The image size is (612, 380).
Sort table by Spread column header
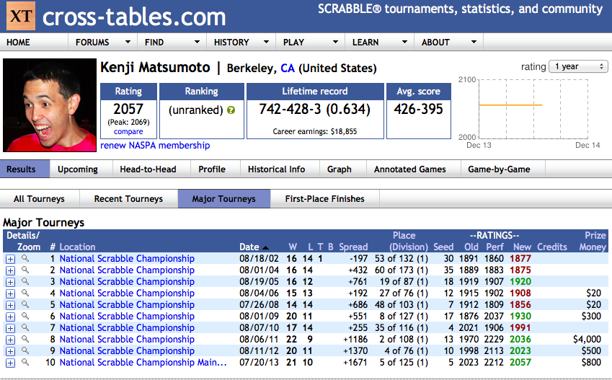pos(353,247)
